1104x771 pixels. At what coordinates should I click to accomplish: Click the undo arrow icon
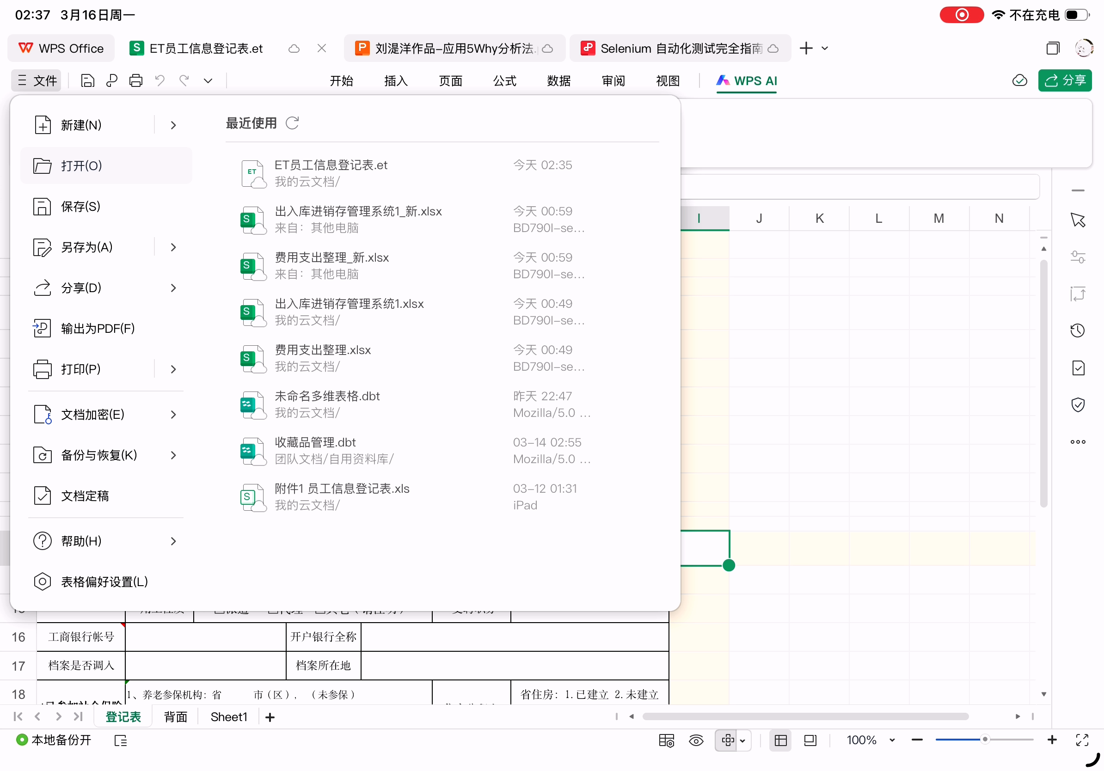click(x=159, y=80)
